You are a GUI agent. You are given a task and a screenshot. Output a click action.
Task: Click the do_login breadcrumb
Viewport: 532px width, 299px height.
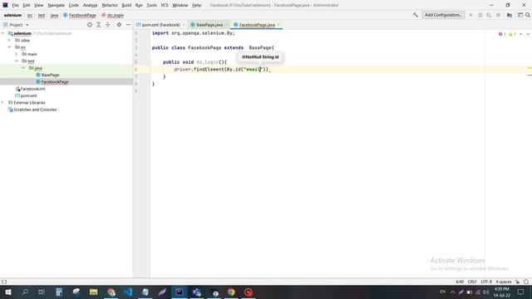tap(113, 15)
